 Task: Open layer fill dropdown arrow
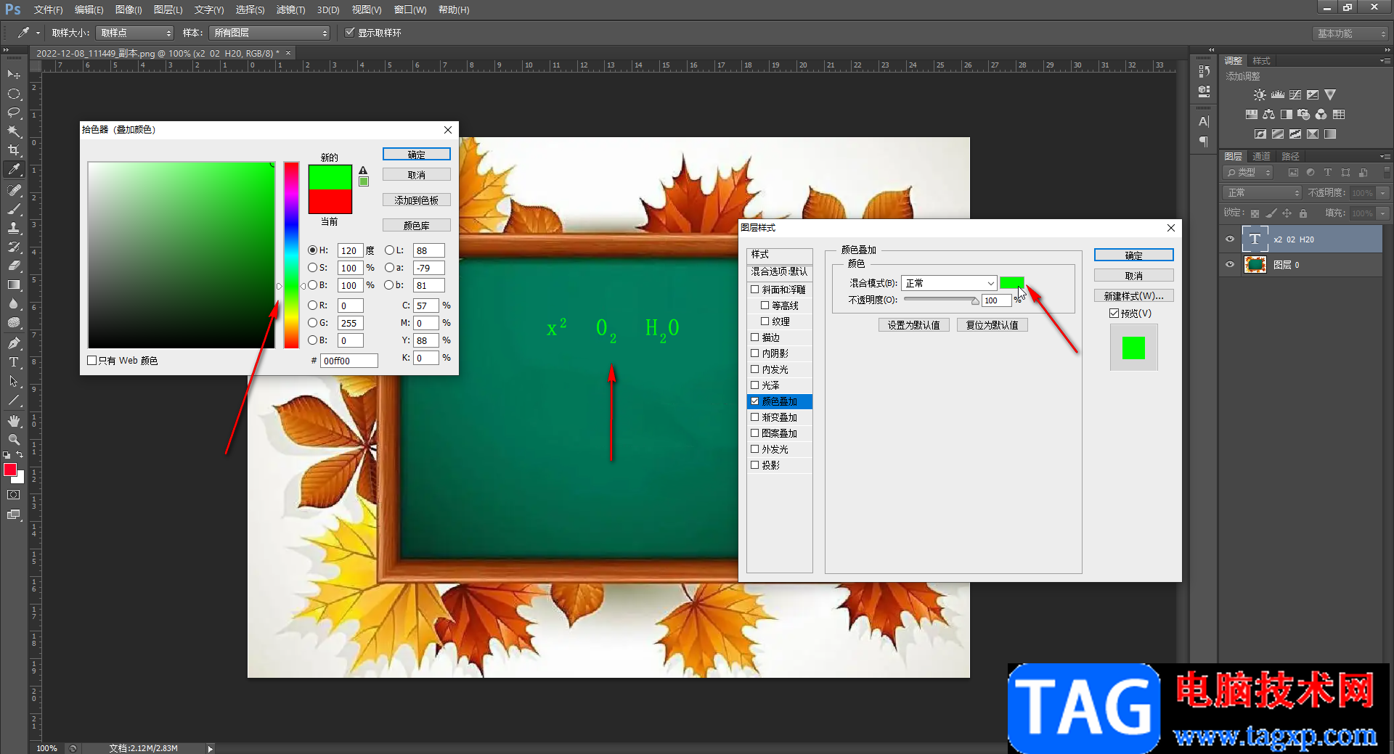click(1382, 213)
